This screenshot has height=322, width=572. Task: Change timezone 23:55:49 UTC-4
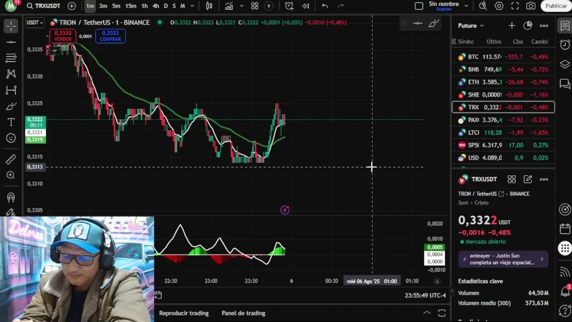(425, 295)
